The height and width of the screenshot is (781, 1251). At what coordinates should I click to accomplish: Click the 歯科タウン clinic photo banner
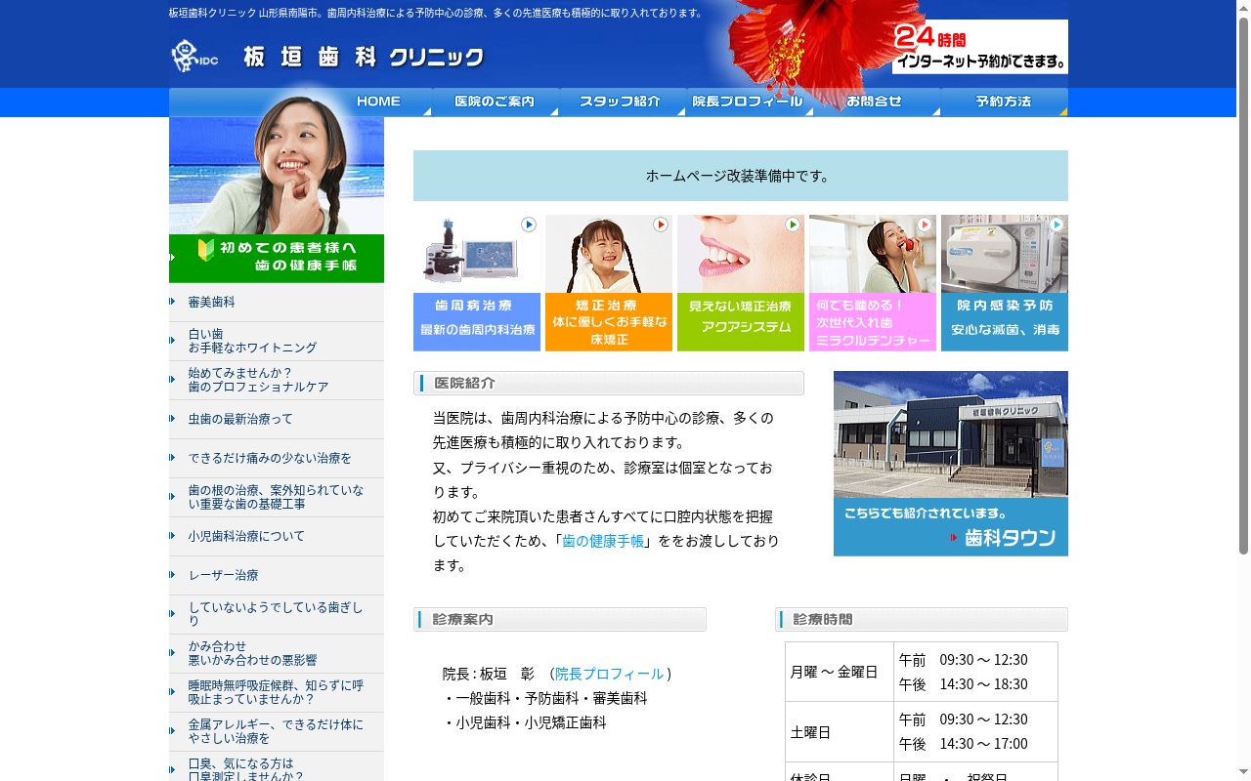[x=951, y=464]
